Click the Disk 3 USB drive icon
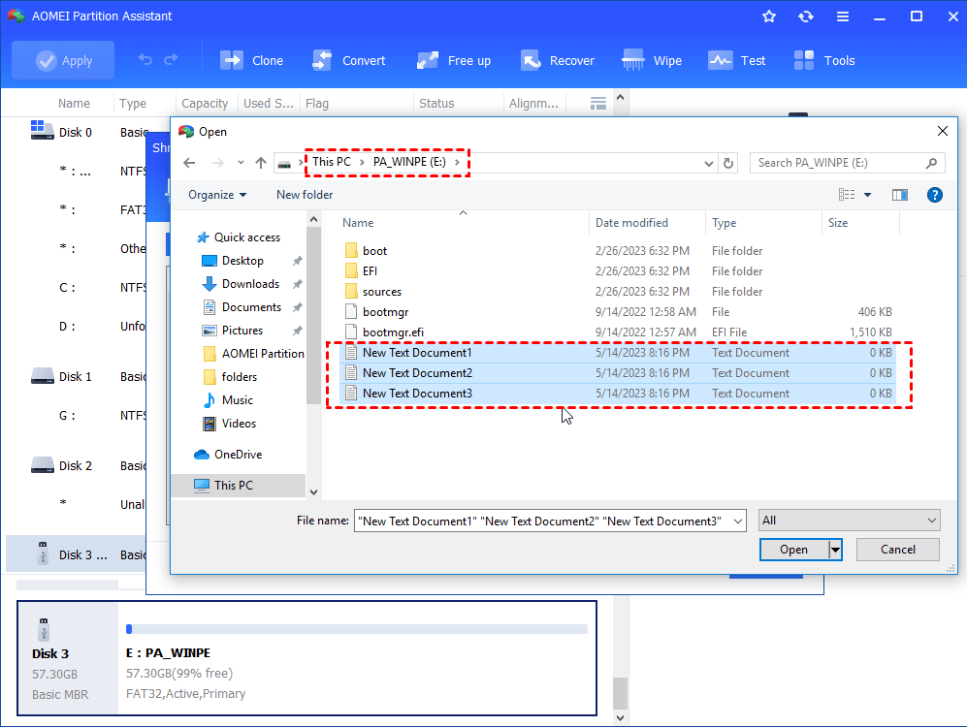This screenshot has width=967, height=727. point(44,630)
